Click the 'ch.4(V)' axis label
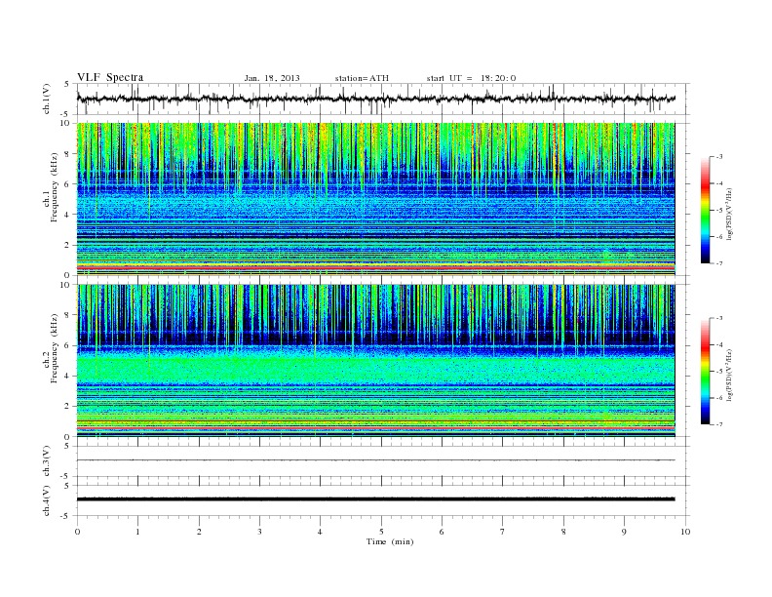The image size is (772, 597). tap(47, 500)
